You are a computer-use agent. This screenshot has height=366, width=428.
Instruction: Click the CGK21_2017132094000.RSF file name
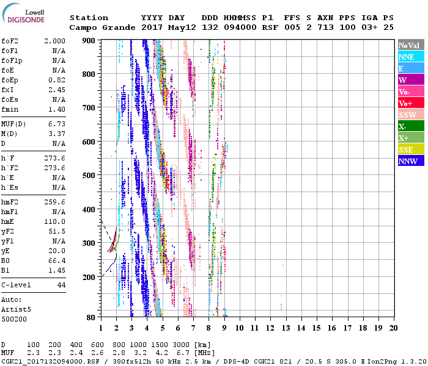point(51,361)
